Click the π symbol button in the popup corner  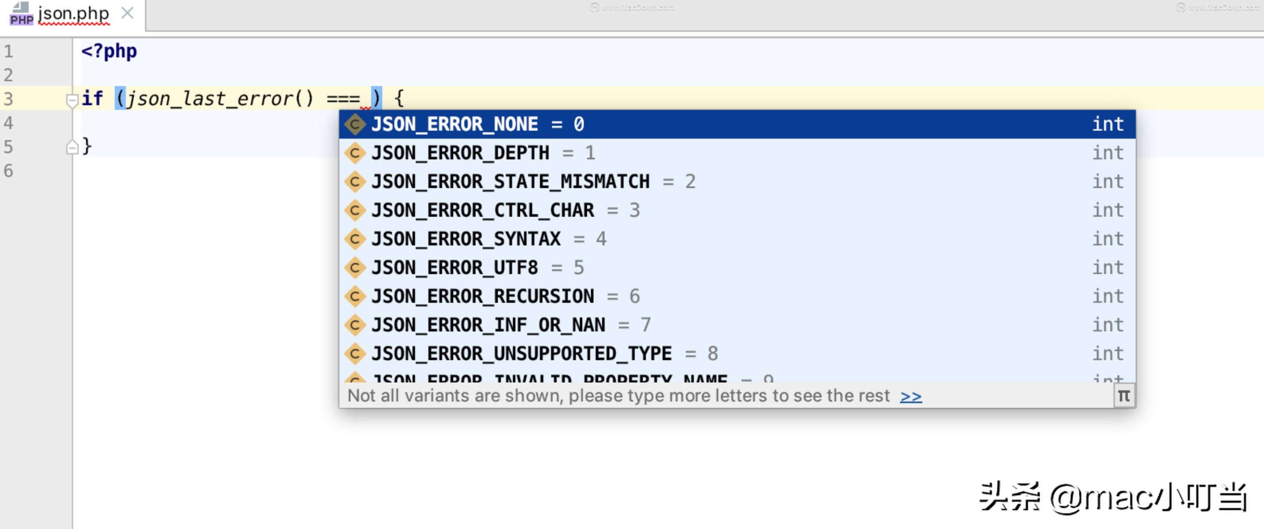point(1125,396)
